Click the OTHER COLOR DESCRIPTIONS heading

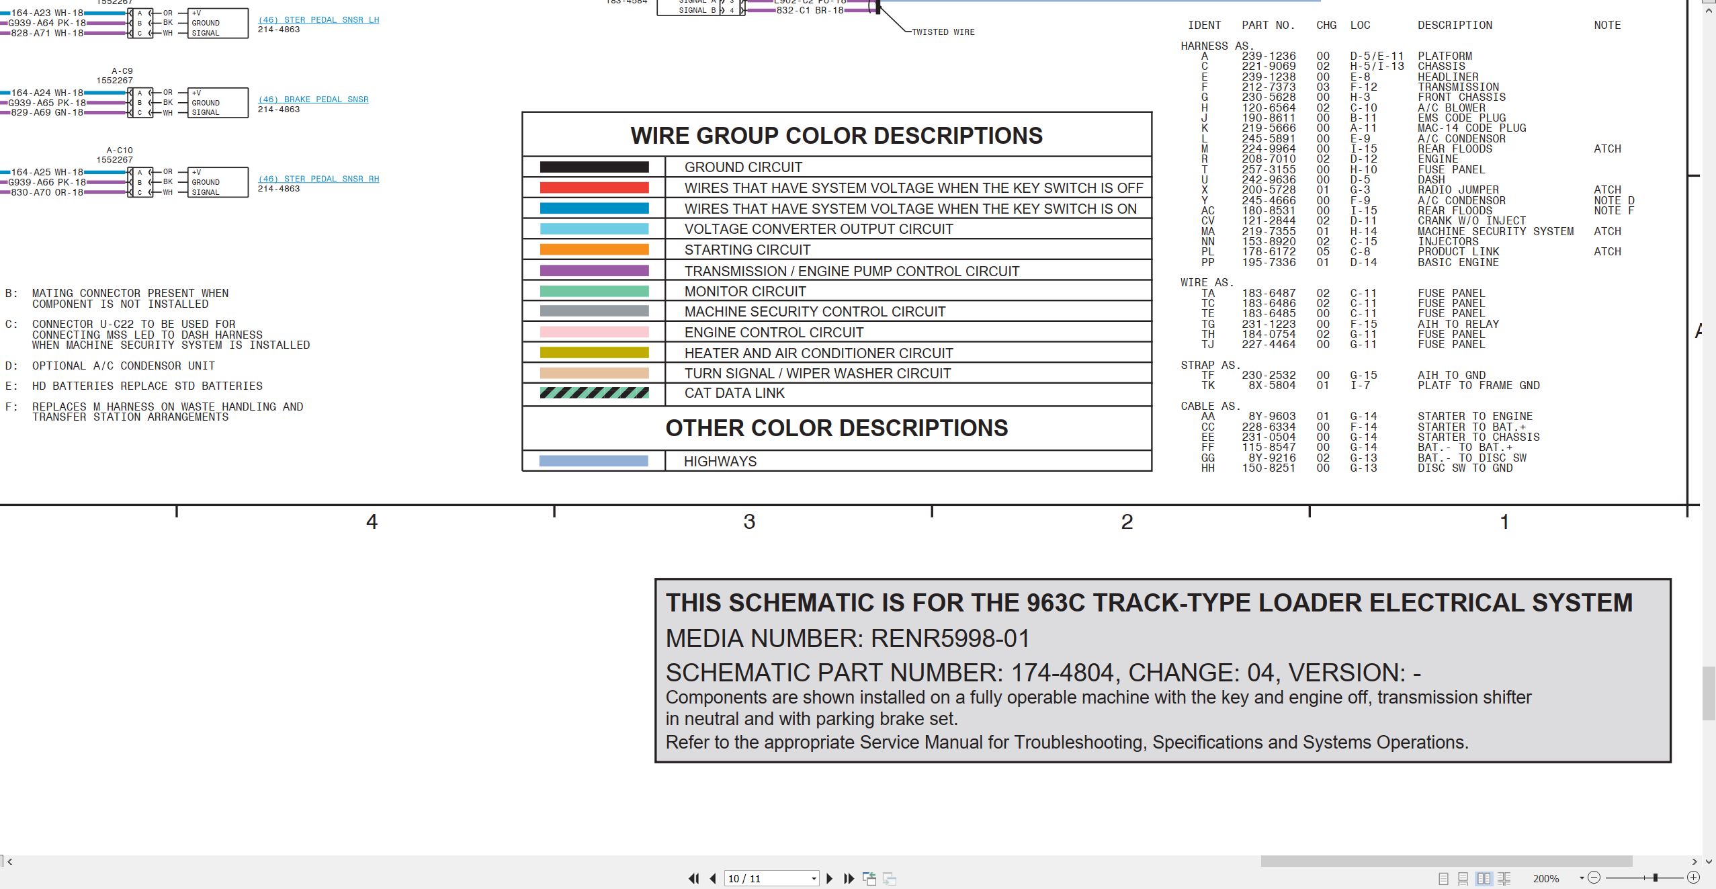pyautogui.click(x=836, y=428)
